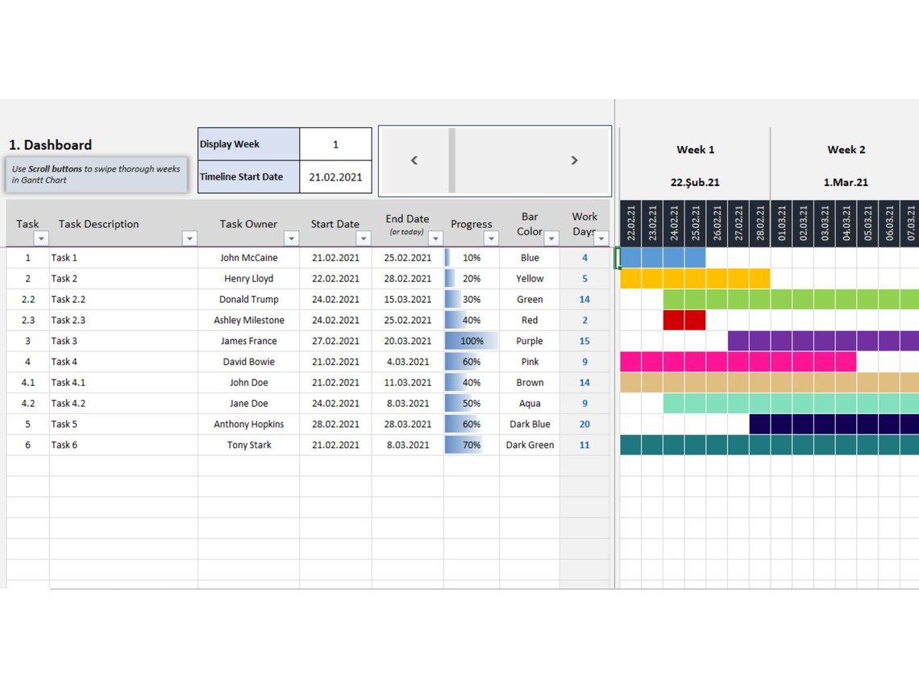Click the Task Owner cell for Tony Stark
The image size is (919, 689).
(248, 445)
